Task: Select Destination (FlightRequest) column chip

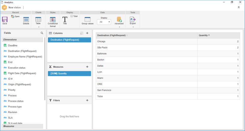Action: pos(69,40)
